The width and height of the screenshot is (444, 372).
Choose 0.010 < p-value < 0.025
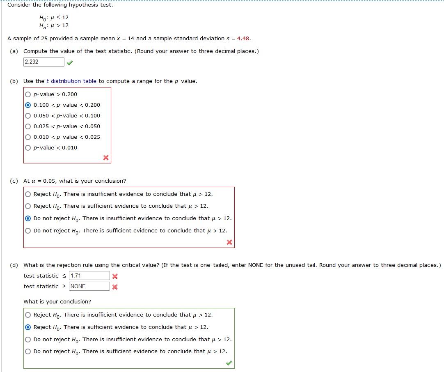[x=27, y=137]
